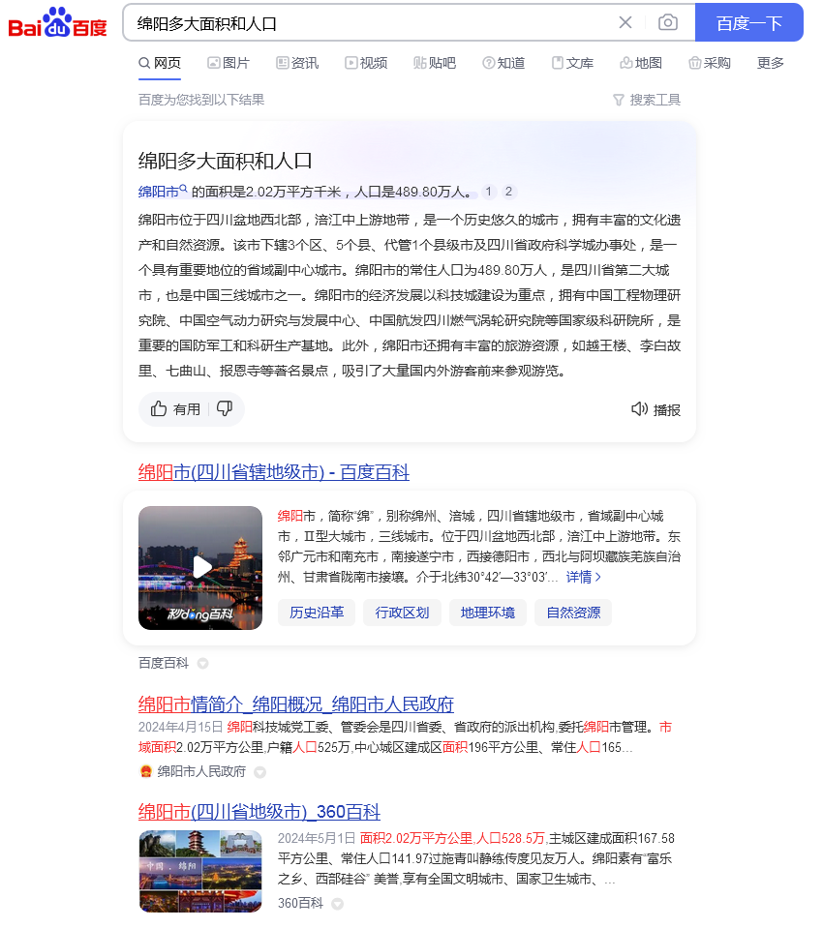Screen dimensions: 823x928
Task: Click the search input field
Action: click(367, 23)
